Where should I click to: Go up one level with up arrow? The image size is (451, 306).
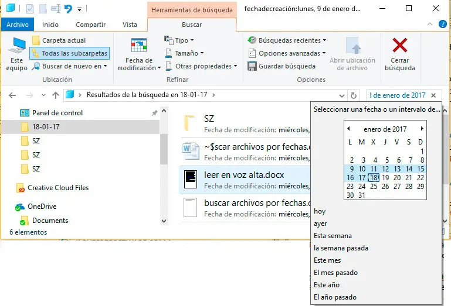[56, 95]
